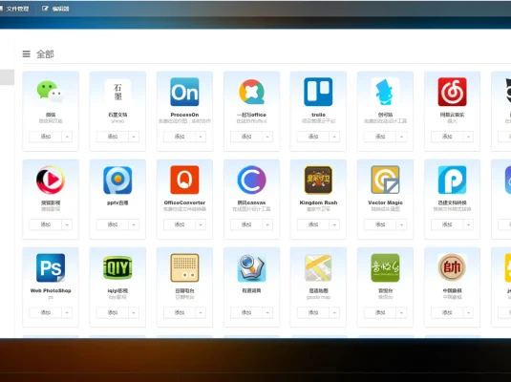This screenshot has width=511, height=382.
Task: Open the 文件管理 menu in top bar
Action: (14, 9)
